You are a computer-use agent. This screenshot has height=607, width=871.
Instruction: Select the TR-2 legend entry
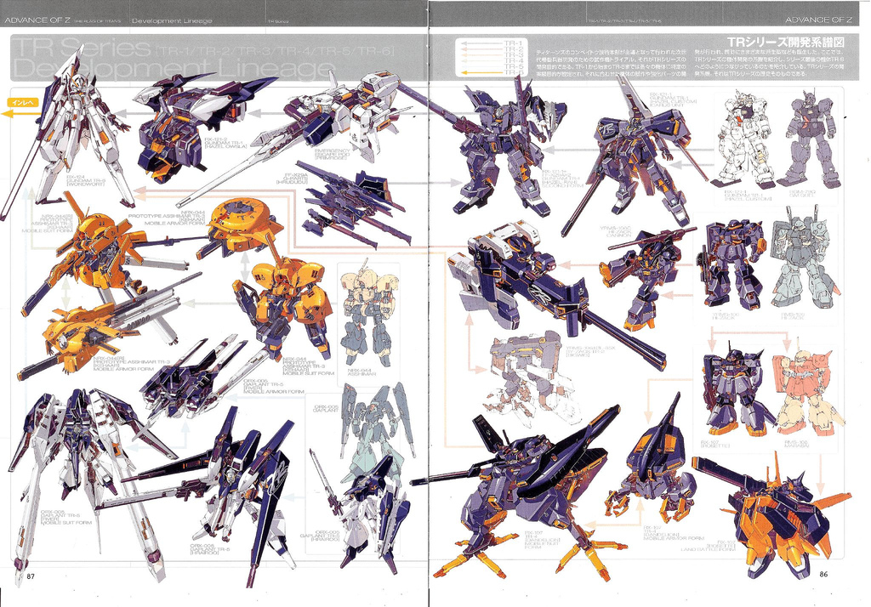(x=491, y=48)
